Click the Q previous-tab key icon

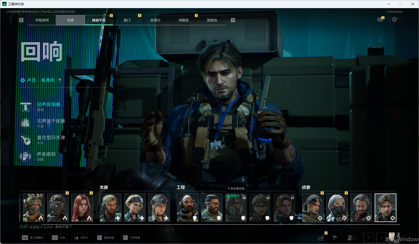(21, 20)
